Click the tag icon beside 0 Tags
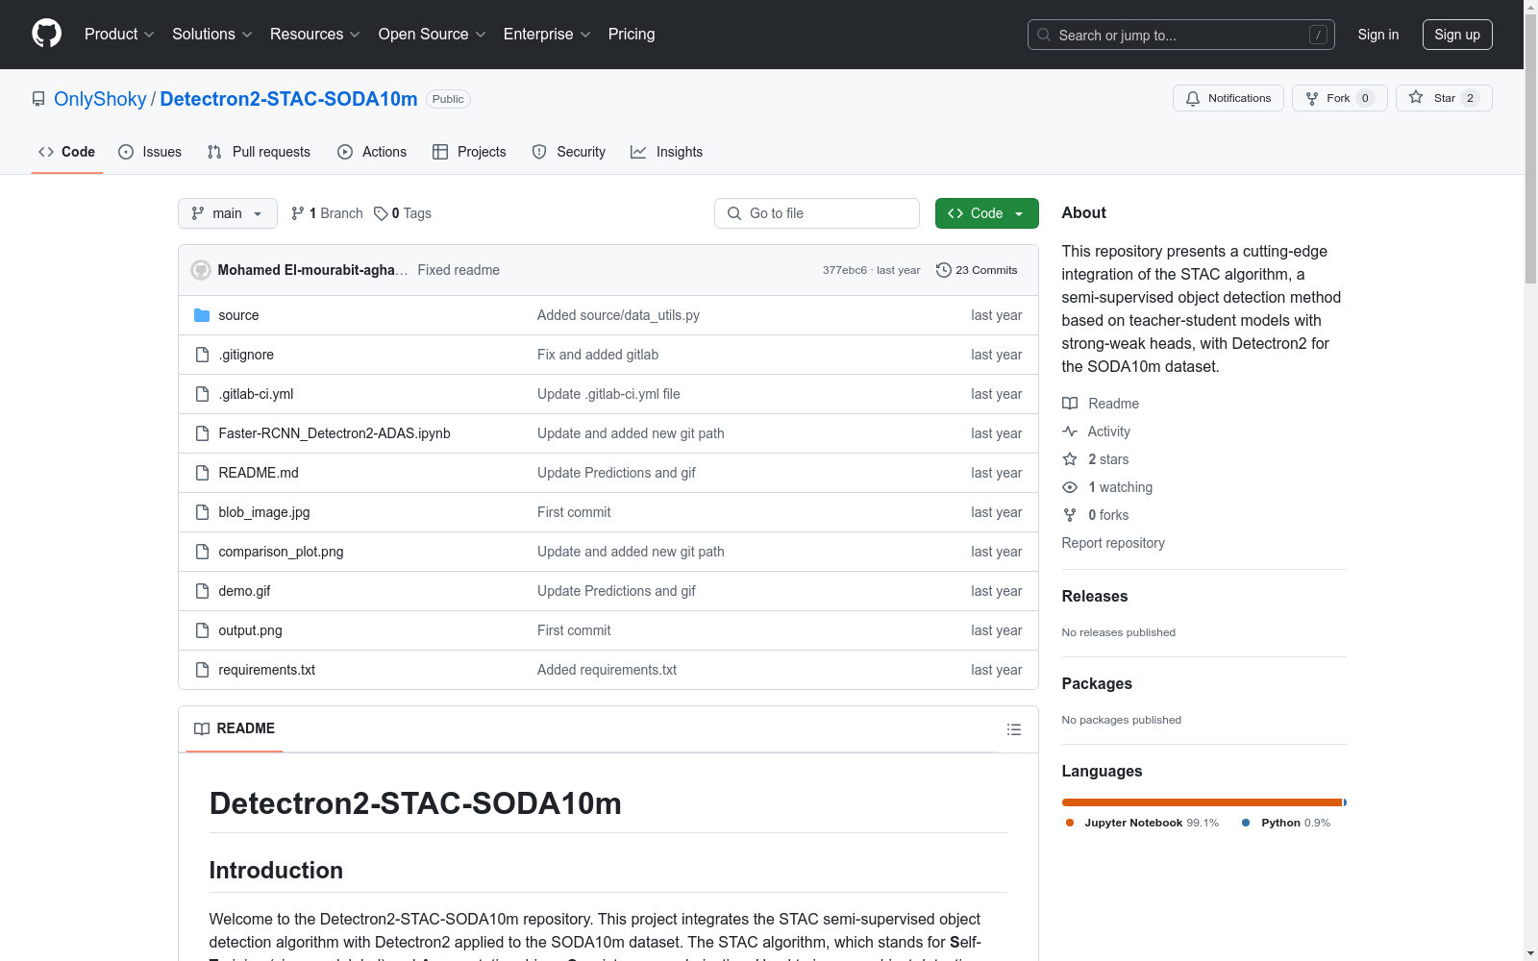The image size is (1538, 961). pos(381,213)
